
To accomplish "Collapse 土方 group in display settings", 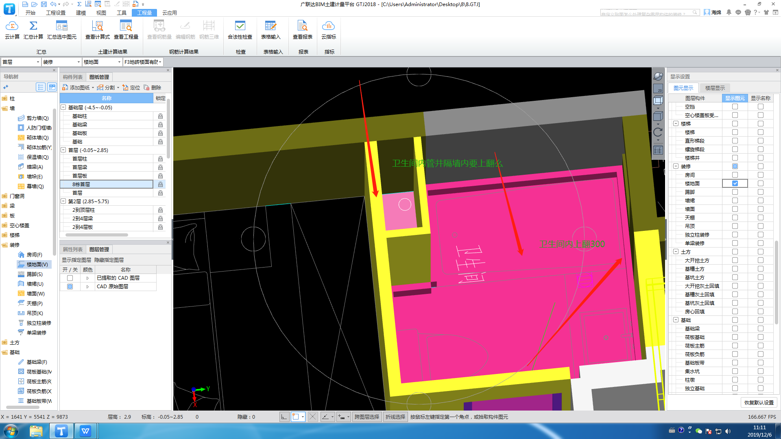I will pos(676,252).
